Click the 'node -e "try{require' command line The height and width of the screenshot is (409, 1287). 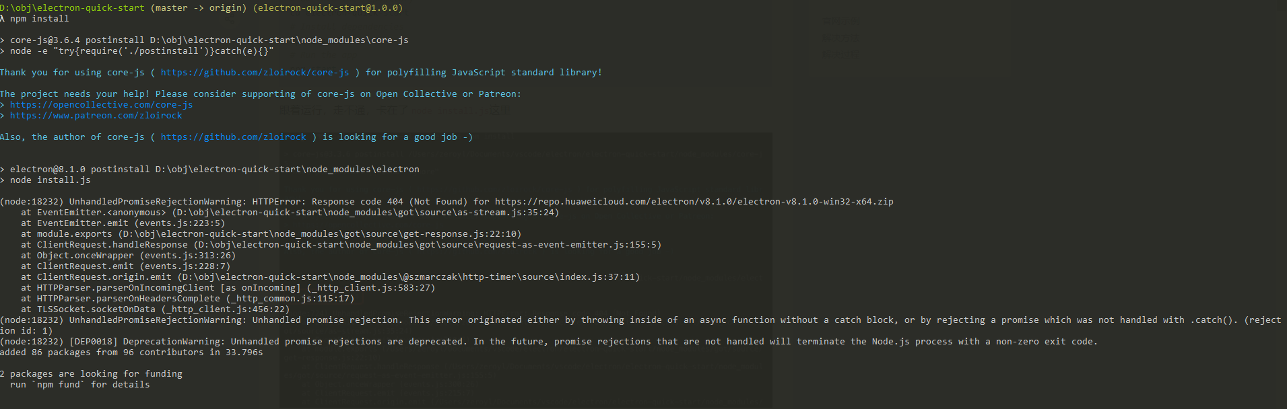pyautogui.click(x=137, y=51)
